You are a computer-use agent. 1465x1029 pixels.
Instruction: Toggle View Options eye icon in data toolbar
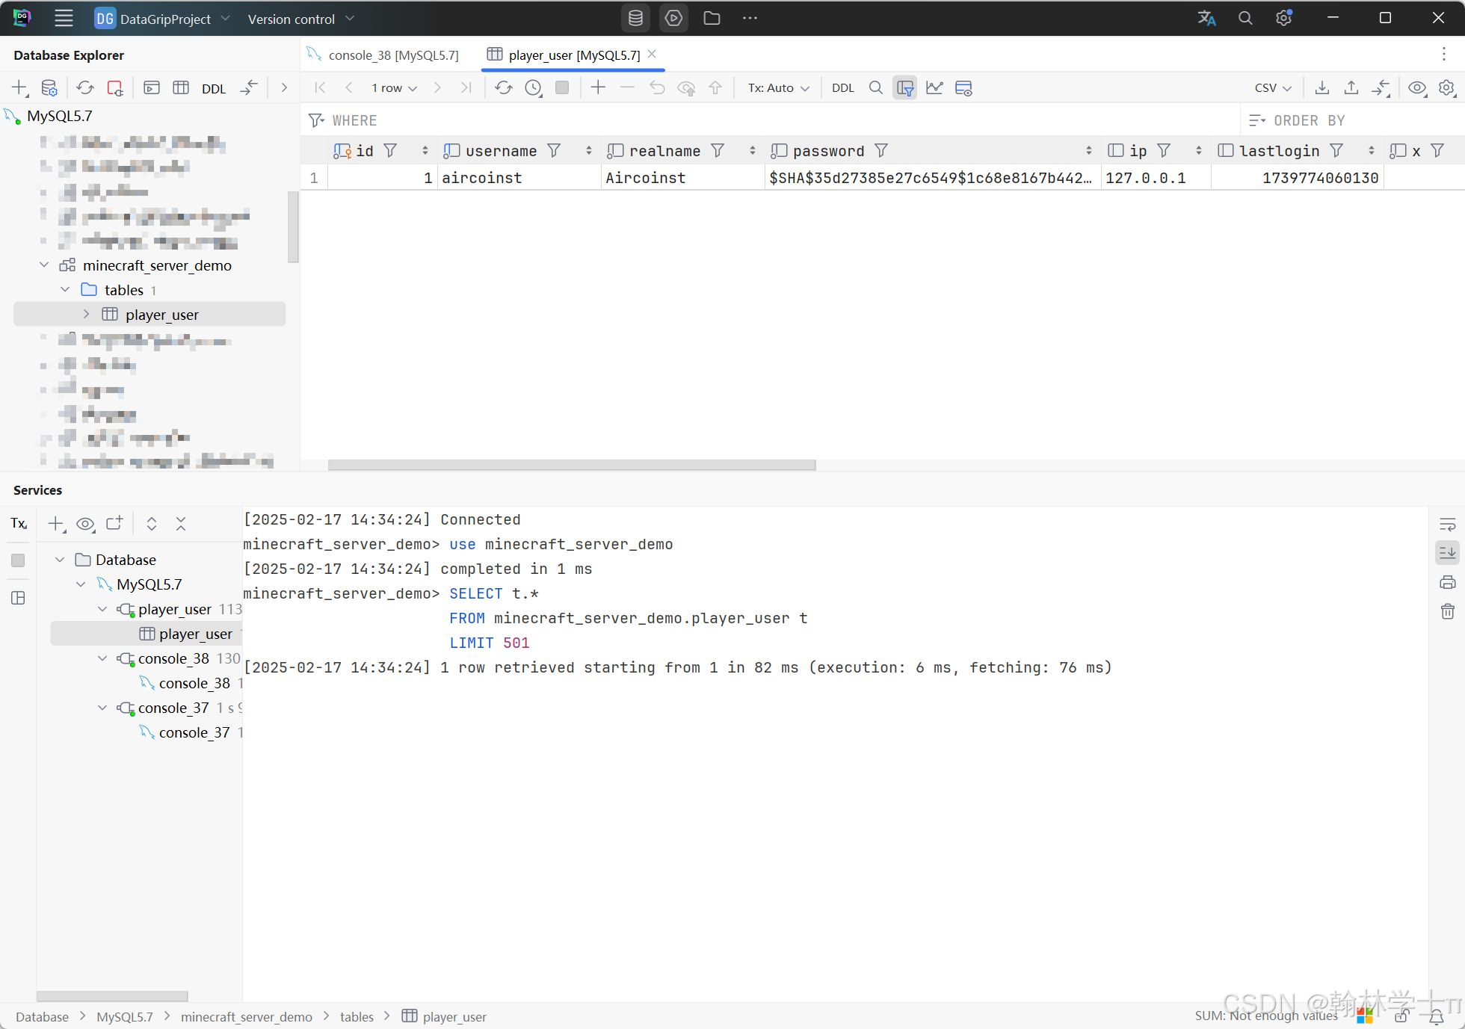pos(1417,87)
